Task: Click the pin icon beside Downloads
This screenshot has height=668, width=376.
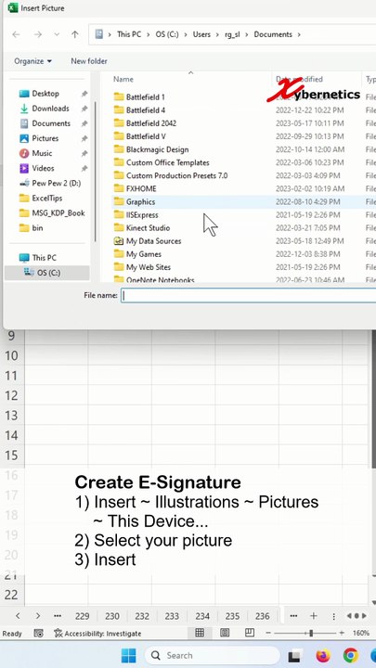Action: point(84,109)
